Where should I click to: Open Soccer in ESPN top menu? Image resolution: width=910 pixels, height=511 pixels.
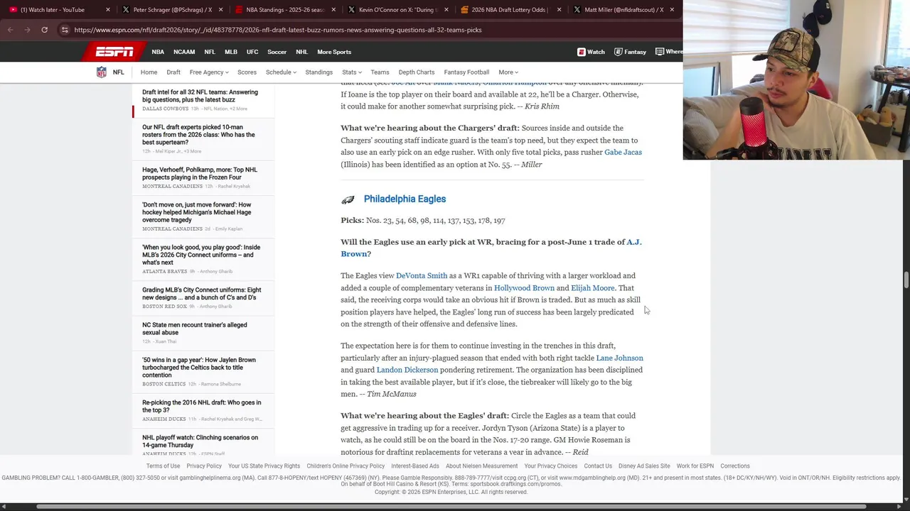pyautogui.click(x=277, y=52)
